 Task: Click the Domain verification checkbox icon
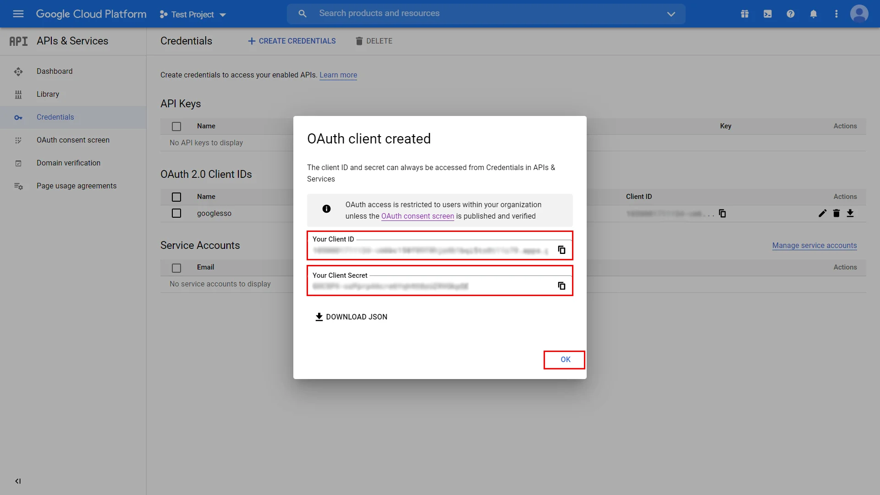click(18, 163)
